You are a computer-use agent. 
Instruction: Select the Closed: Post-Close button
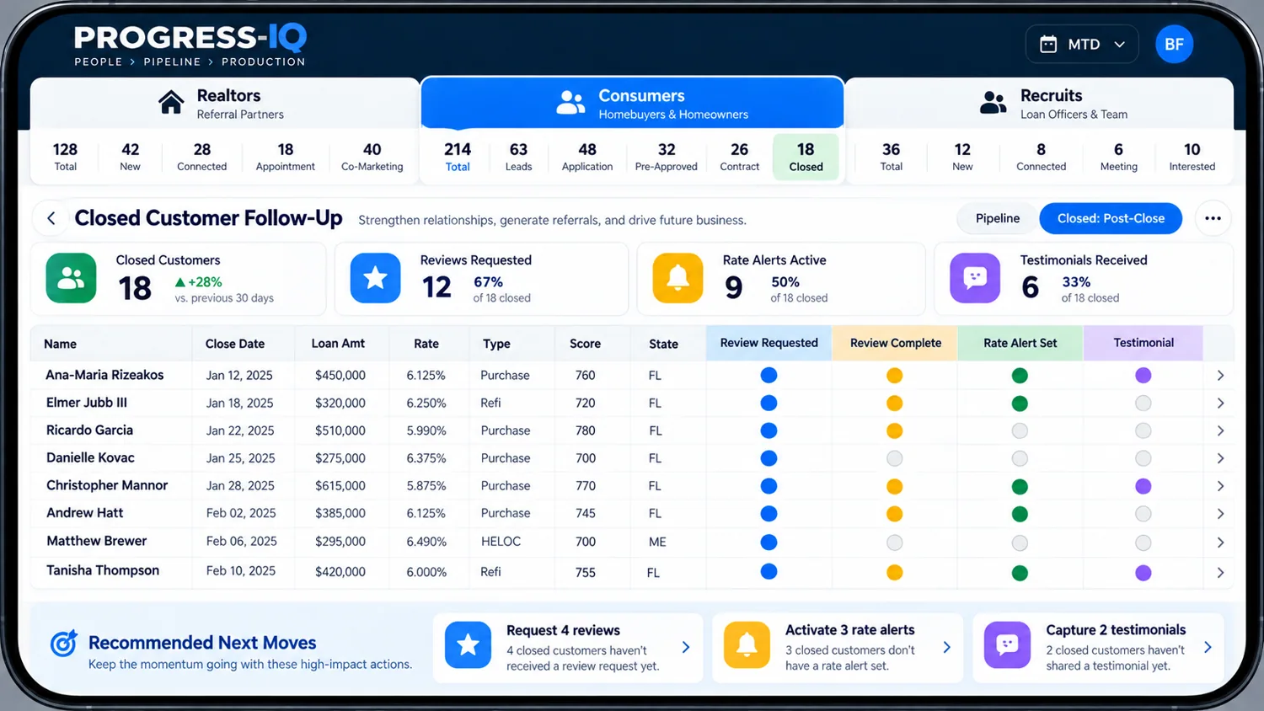[1111, 218]
